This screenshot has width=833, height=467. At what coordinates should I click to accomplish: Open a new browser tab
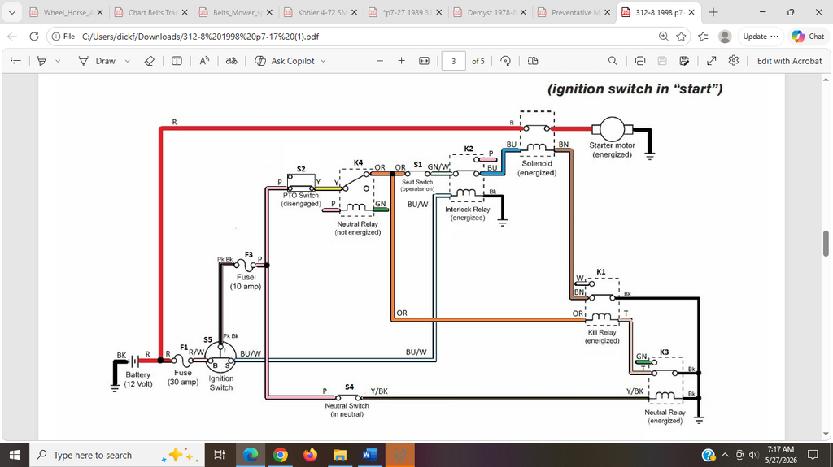(713, 12)
